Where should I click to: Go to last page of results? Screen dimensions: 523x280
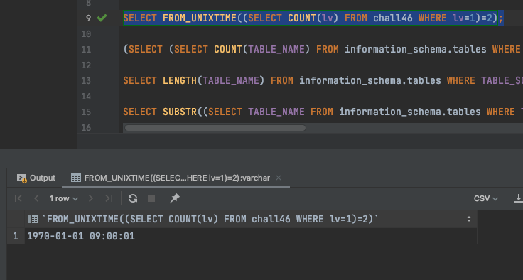109,198
